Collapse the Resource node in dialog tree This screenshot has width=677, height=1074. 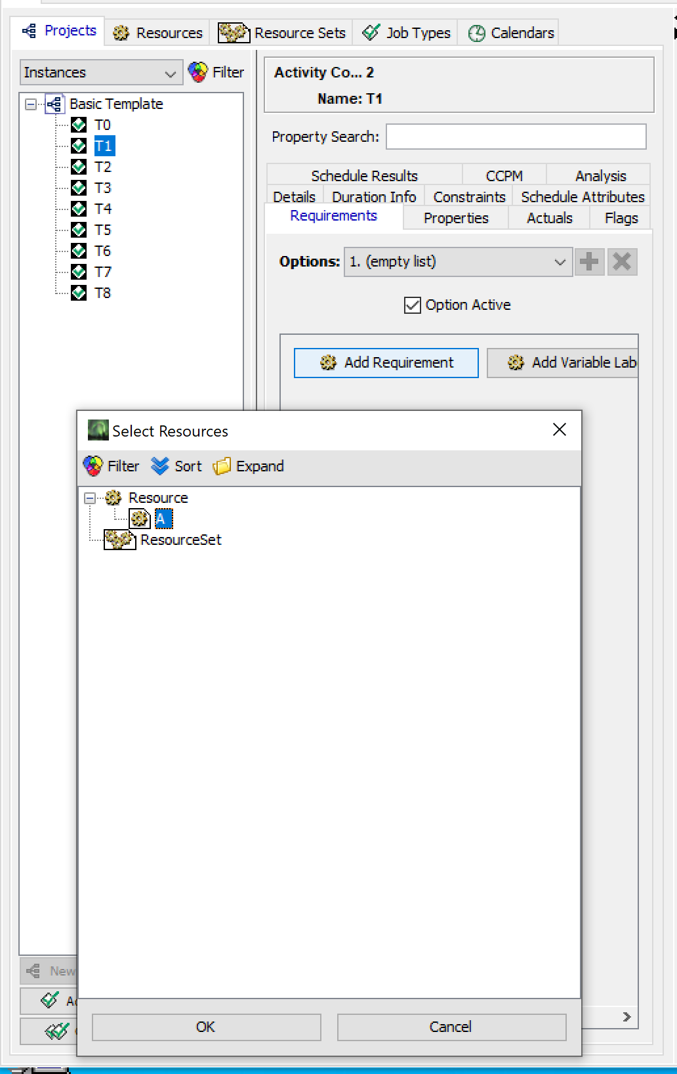(90, 498)
